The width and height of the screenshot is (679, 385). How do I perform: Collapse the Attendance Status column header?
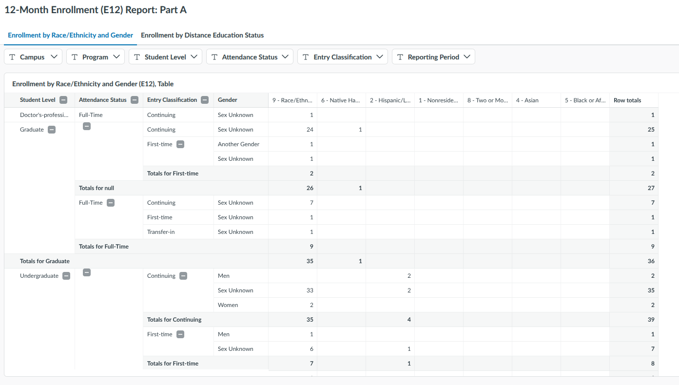pyautogui.click(x=135, y=100)
